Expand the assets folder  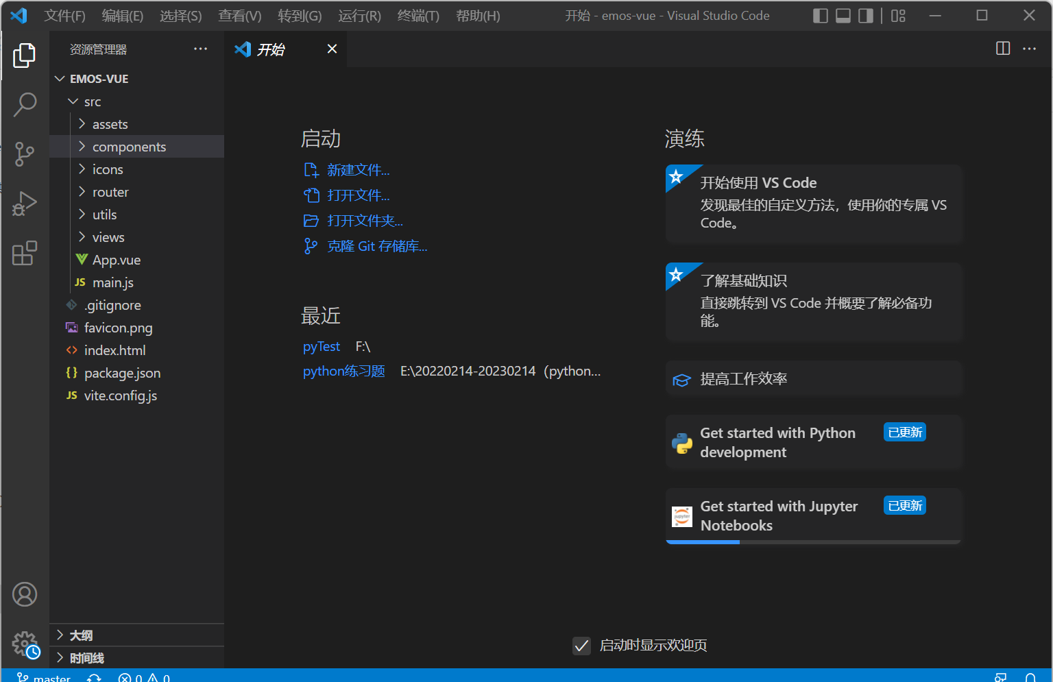click(137, 124)
